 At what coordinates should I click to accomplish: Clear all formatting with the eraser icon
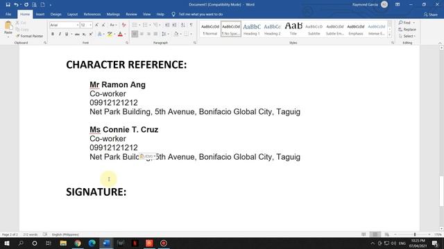[x=123, y=25]
